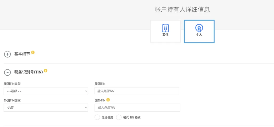Click the 输入外国TIN input field
This screenshot has height=127, width=274.
click(x=137, y=108)
